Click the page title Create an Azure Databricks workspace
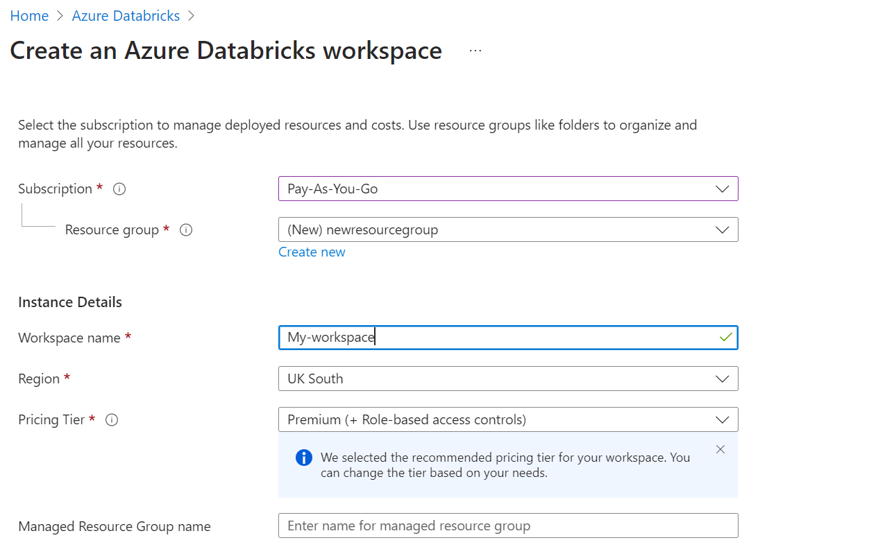The height and width of the screenshot is (556, 894). (226, 50)
